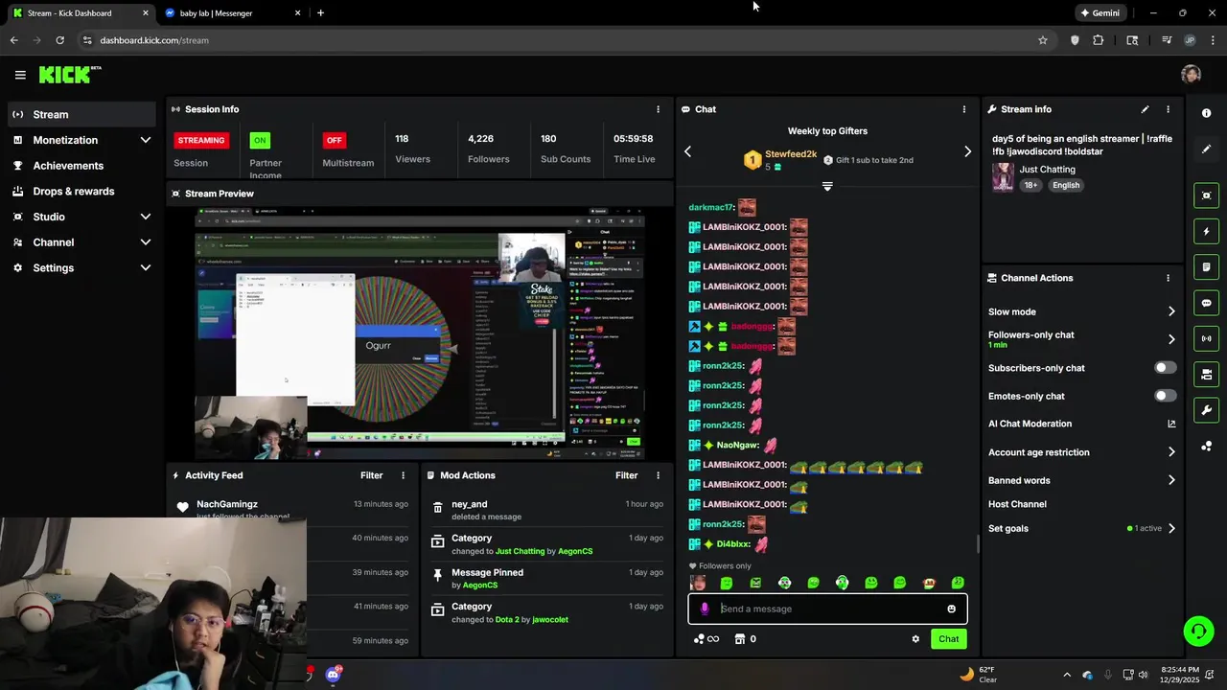This screenshot has width=1227, height=690.
Task: Toggle the broadcast signal icon in right sidebar
Action: click(1206, 338)
